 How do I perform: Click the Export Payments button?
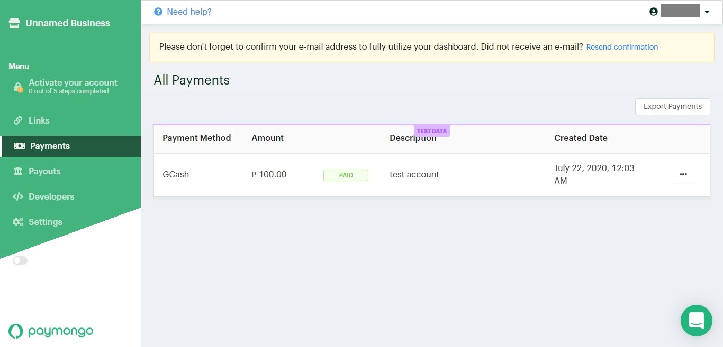pos(672,106)
